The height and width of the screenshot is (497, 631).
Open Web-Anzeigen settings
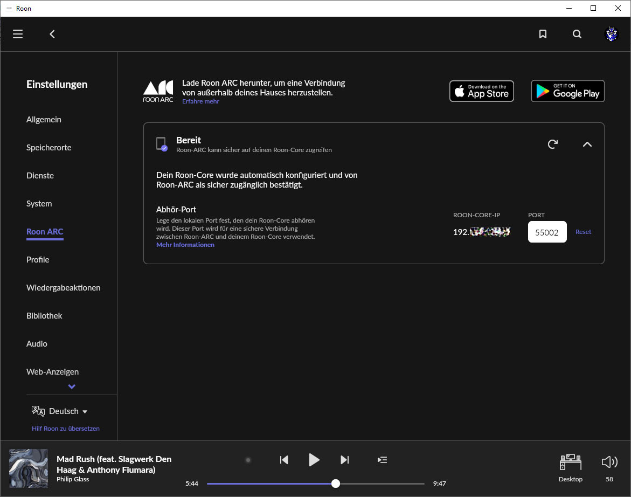(52, 372)
